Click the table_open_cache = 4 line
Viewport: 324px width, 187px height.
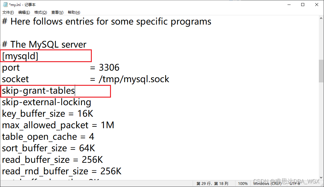coord(48,137)
